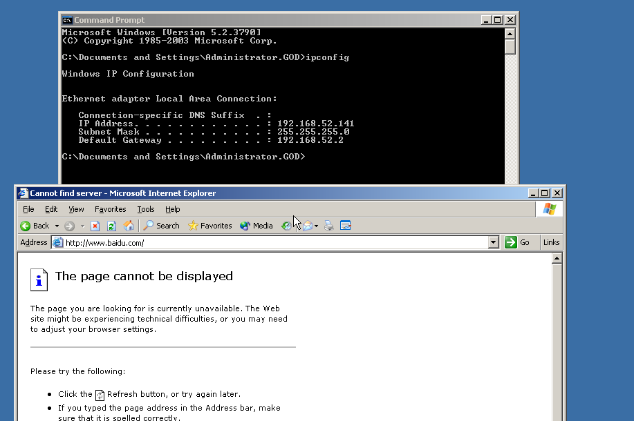Open the Help menu

(173, 209)
